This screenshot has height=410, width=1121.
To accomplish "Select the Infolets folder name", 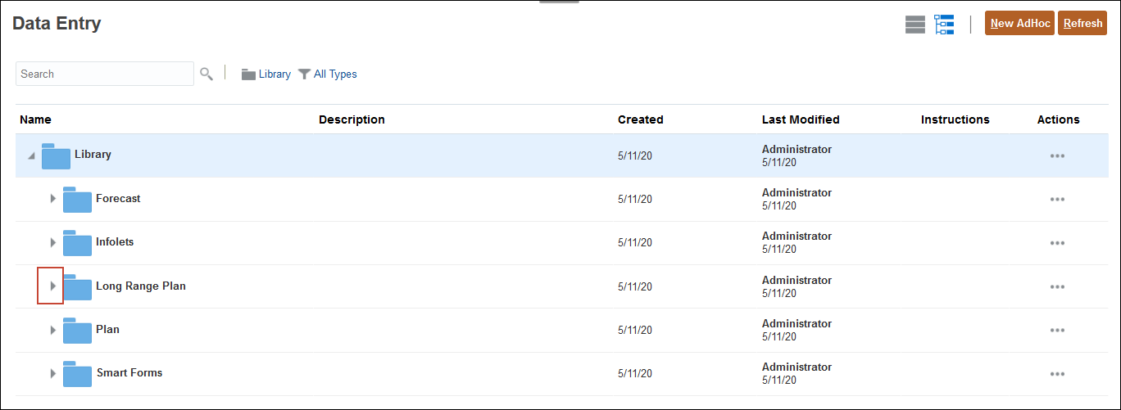I will (x=115, y=242).
